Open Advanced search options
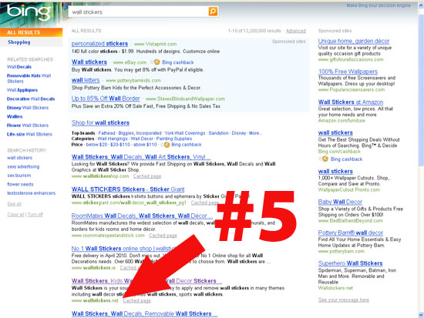Image resolution: width=424 pixels, height=318 pixels. pyautogui.click(x=296, y=31)
